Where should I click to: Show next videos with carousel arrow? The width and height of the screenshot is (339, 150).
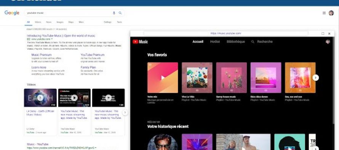tap(125, 112)
